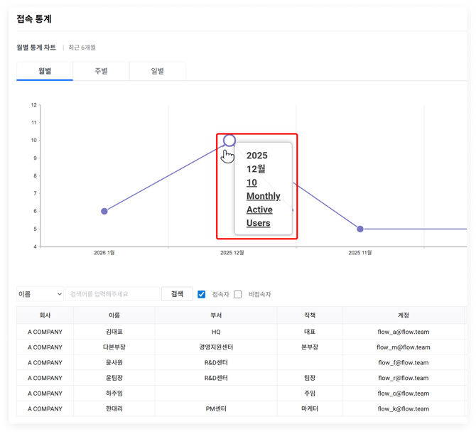The width and height of the screenshot is (476, 434).
Task: Click the 계정 column header
Action: pos(403,315)
